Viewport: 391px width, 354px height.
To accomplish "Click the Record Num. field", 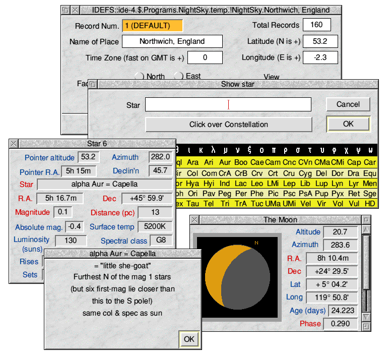I will click(152, 26).
